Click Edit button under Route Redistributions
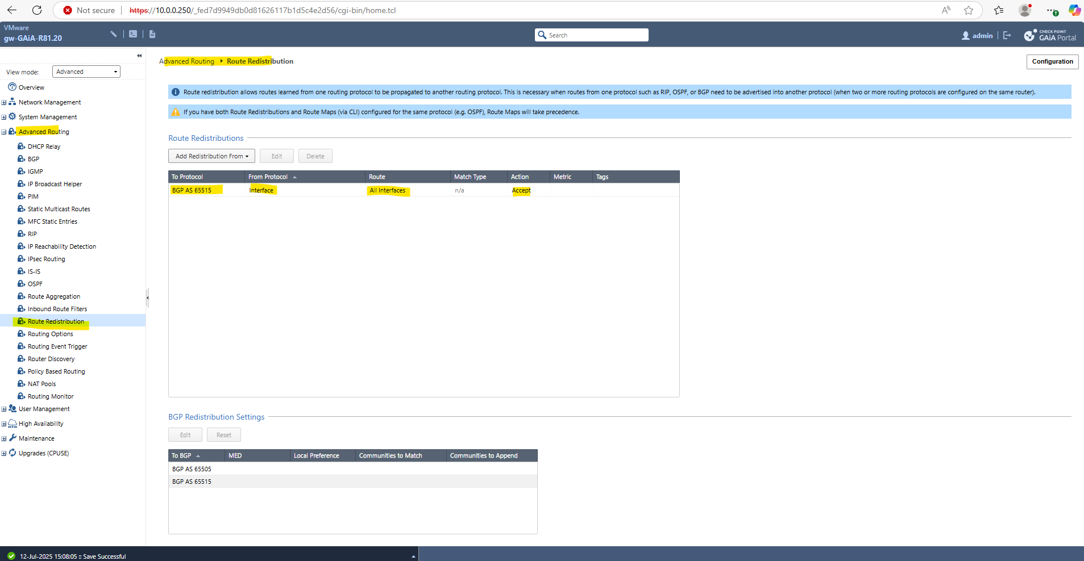1084x561 pixels. 277,156
